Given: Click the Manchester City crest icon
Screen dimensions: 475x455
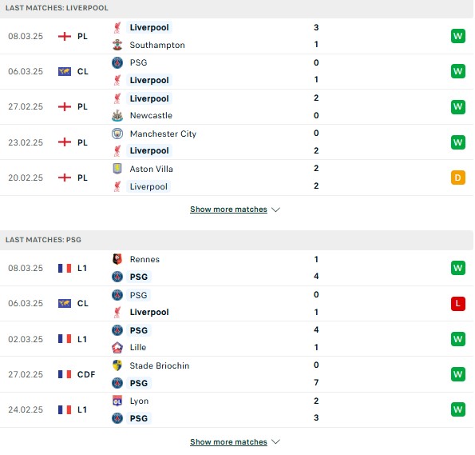Looking at the screenshot, I should click(x=117, y=134).
